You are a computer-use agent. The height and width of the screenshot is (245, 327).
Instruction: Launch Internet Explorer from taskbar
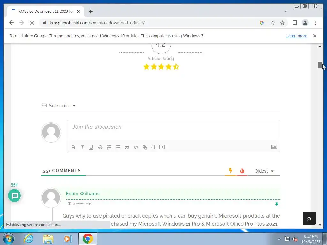tap(28, 239)
